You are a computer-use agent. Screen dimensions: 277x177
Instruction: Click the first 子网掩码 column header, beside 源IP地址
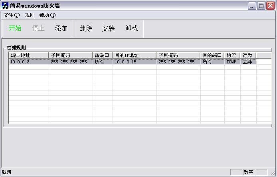71,55
